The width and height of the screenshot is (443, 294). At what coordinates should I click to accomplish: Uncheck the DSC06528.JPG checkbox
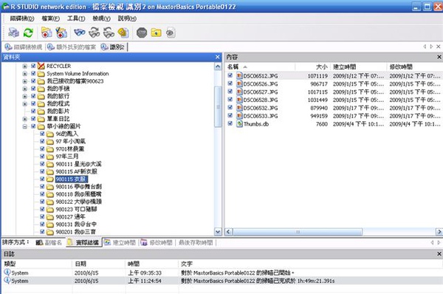pyautogui.click(x=230, y=99)
